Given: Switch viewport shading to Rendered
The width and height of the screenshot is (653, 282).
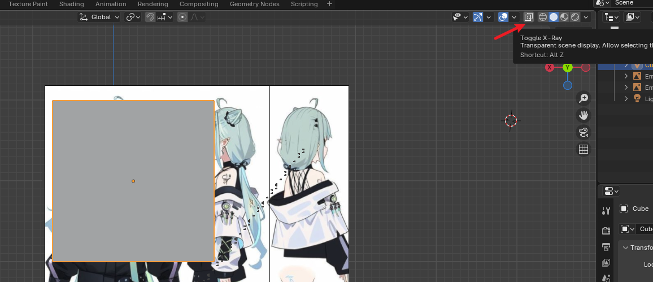Looking at the screenshot, I should tap(575, 17).
